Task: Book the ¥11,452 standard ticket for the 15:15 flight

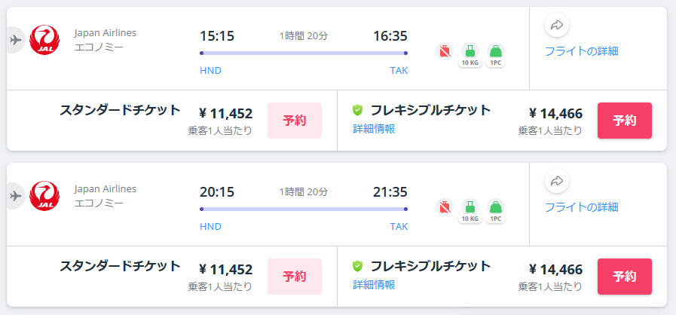Action: click(295, 121)
